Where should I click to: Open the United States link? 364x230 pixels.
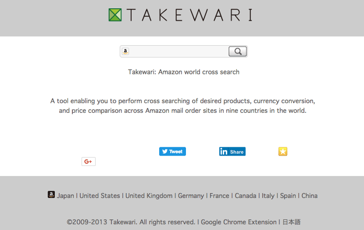(x=99, y=196)
